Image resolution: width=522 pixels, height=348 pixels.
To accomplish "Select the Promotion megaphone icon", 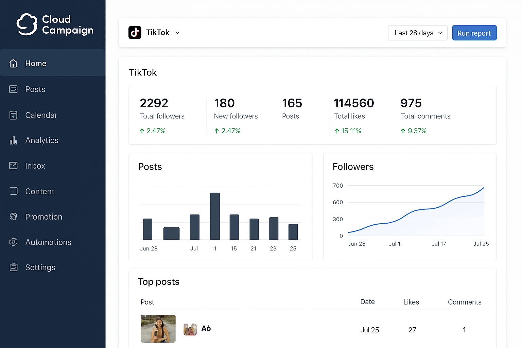I will click(13, 217).
